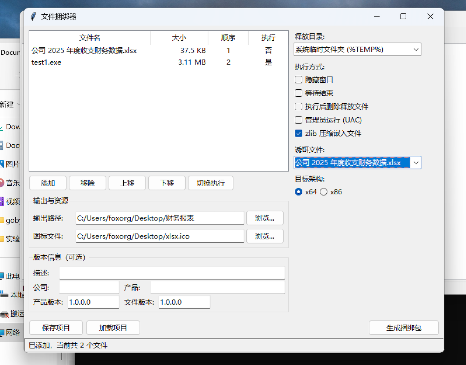
Task: Enable the 隐藏窗口 checkbox
Action: (298, 80)
